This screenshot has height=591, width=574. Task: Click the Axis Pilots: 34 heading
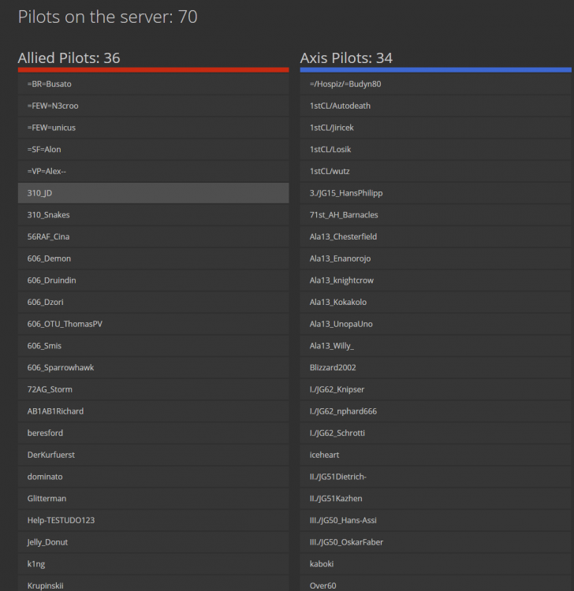click(346, 58)
